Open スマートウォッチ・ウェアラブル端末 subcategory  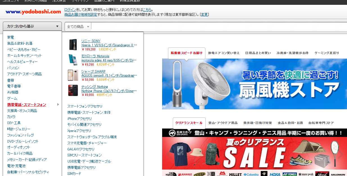pos(92,137)
